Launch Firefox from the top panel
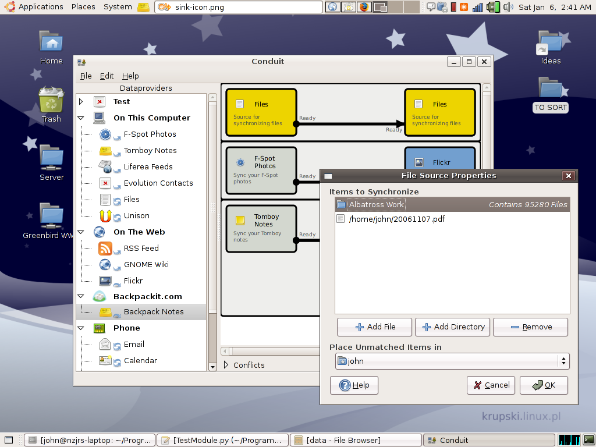The height and width of the screenshot is (447, 596). (364, 7)
